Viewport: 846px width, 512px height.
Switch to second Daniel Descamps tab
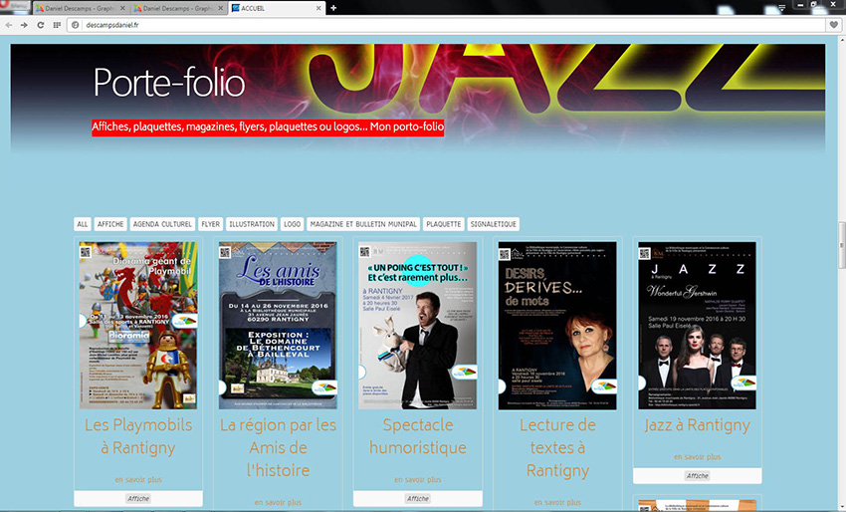(178, 8)
